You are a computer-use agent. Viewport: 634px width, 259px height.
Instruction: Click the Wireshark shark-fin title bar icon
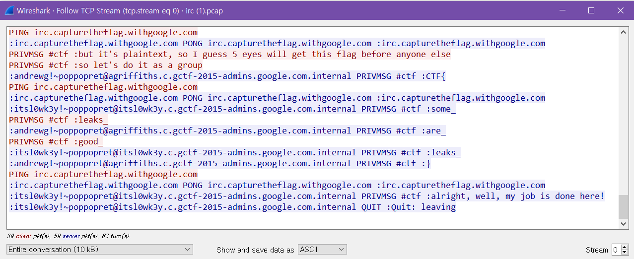pos(9,10)
